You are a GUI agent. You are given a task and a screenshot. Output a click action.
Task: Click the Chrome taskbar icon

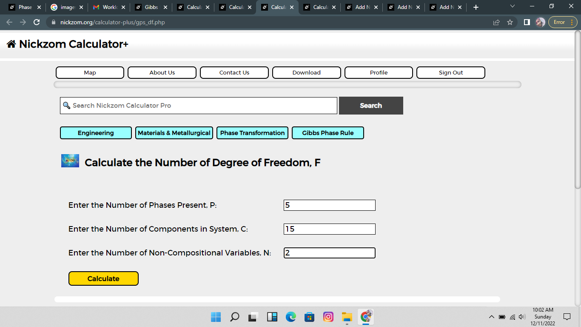click(366, 317)
